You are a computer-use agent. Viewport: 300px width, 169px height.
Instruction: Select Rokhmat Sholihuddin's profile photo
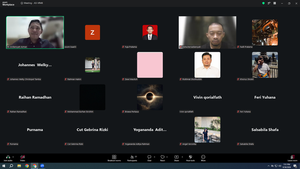coord(207,65)
